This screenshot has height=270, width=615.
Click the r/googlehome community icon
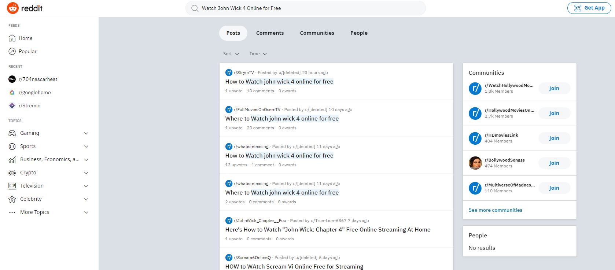tap(12, 92)
